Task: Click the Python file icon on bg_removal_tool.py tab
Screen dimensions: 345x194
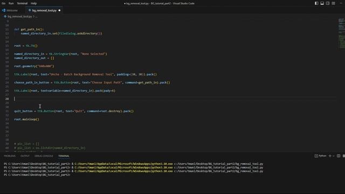Action: (x=30, y=10)
